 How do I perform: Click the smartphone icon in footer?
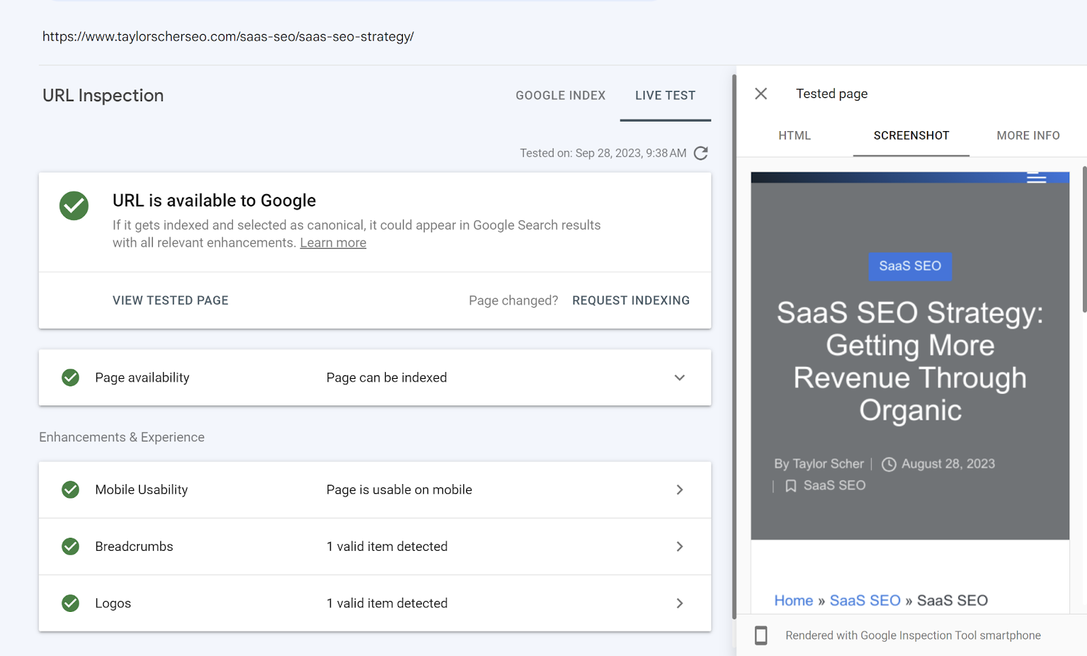[761, 636]
